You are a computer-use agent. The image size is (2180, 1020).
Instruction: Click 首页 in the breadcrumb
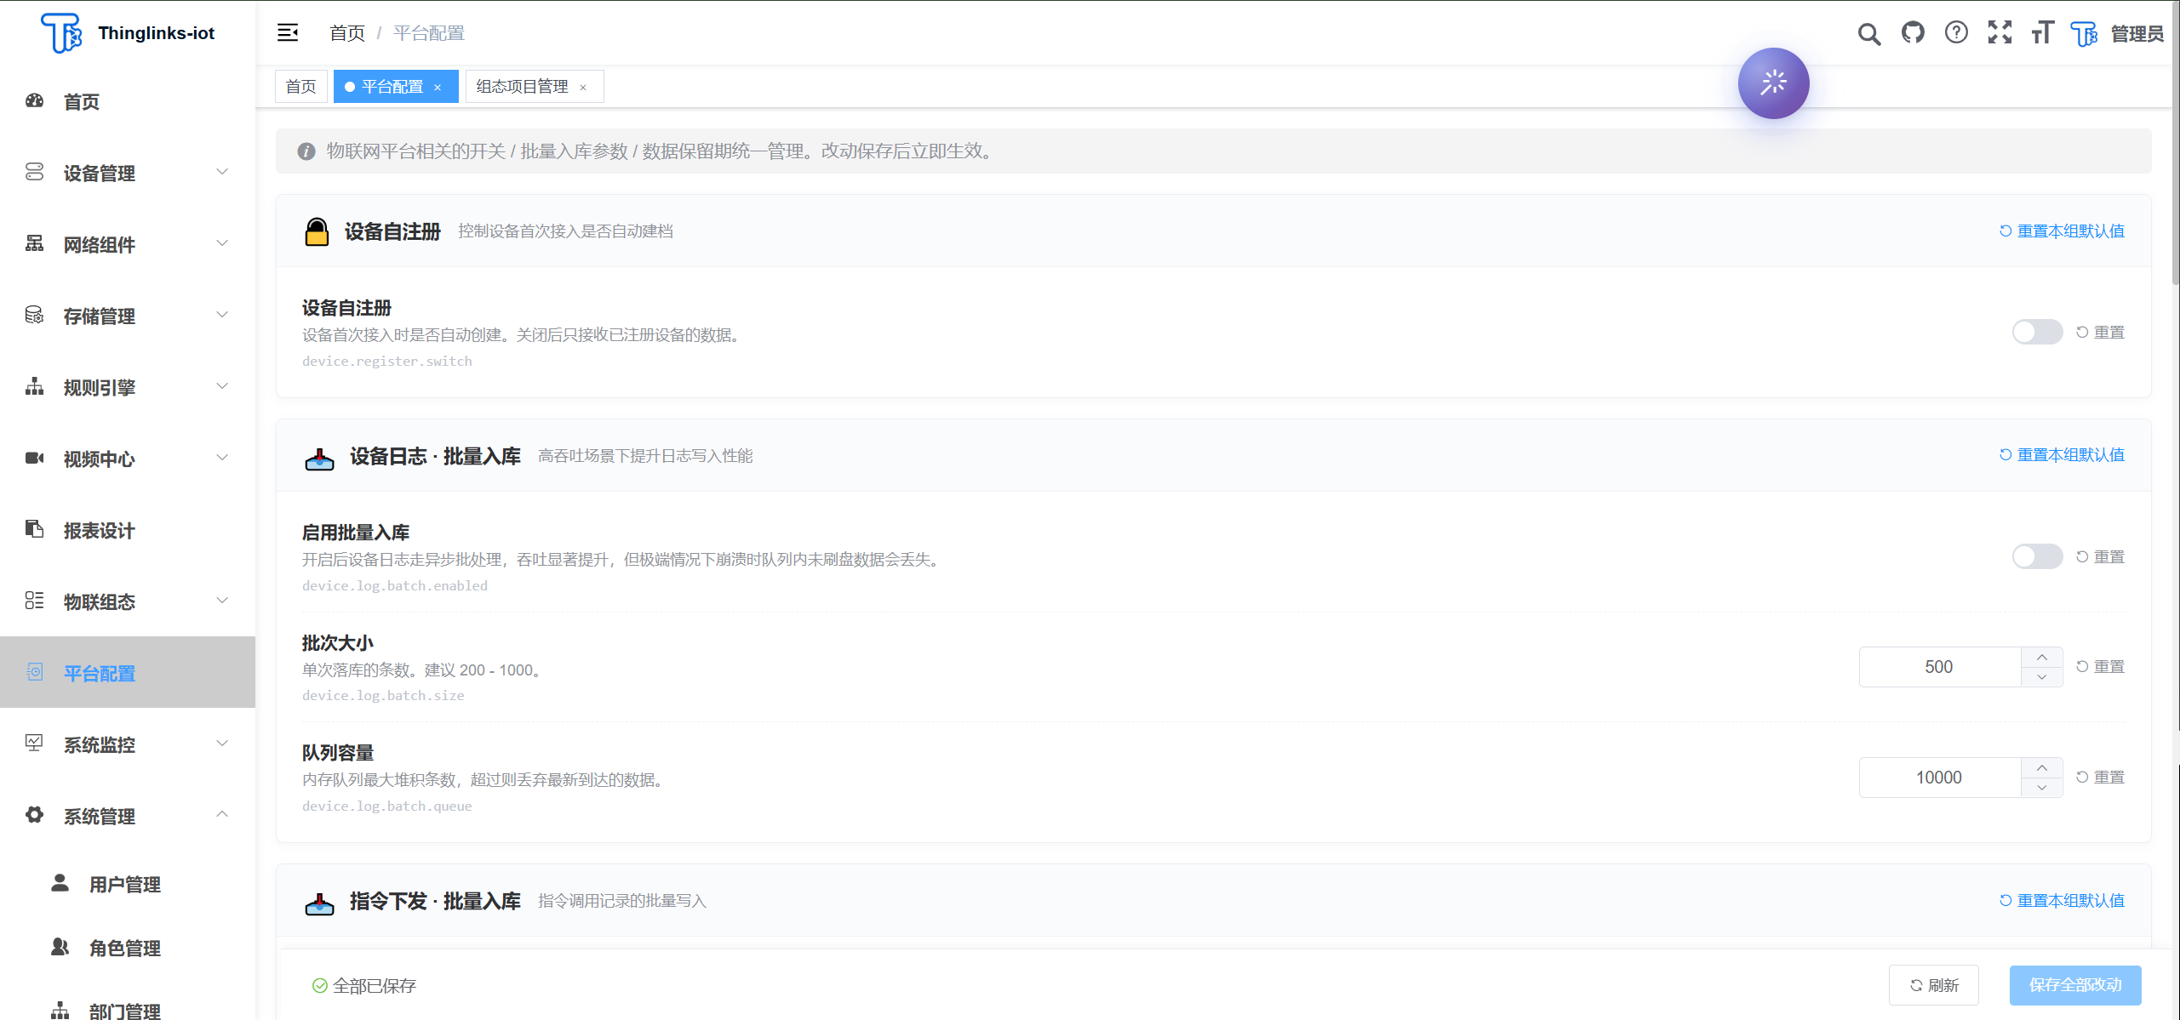(347, 33)
